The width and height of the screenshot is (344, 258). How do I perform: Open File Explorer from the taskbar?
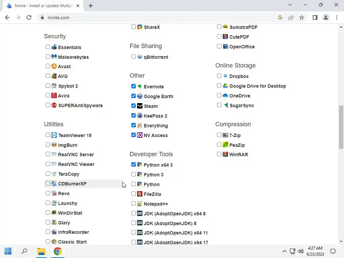click(41, 251)
